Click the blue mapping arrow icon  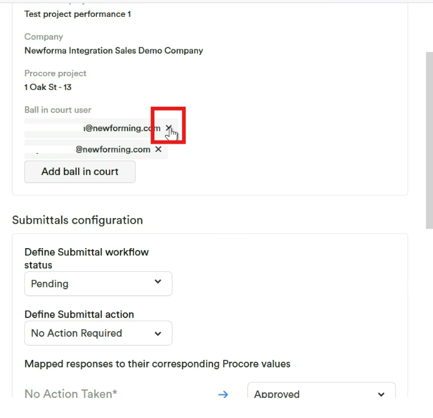(223, 394)
